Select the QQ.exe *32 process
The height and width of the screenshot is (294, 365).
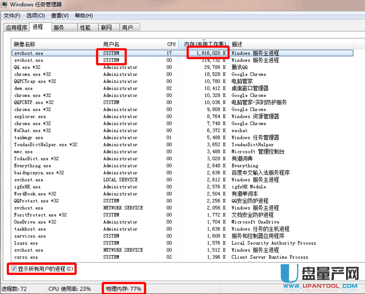click(182, 67)
